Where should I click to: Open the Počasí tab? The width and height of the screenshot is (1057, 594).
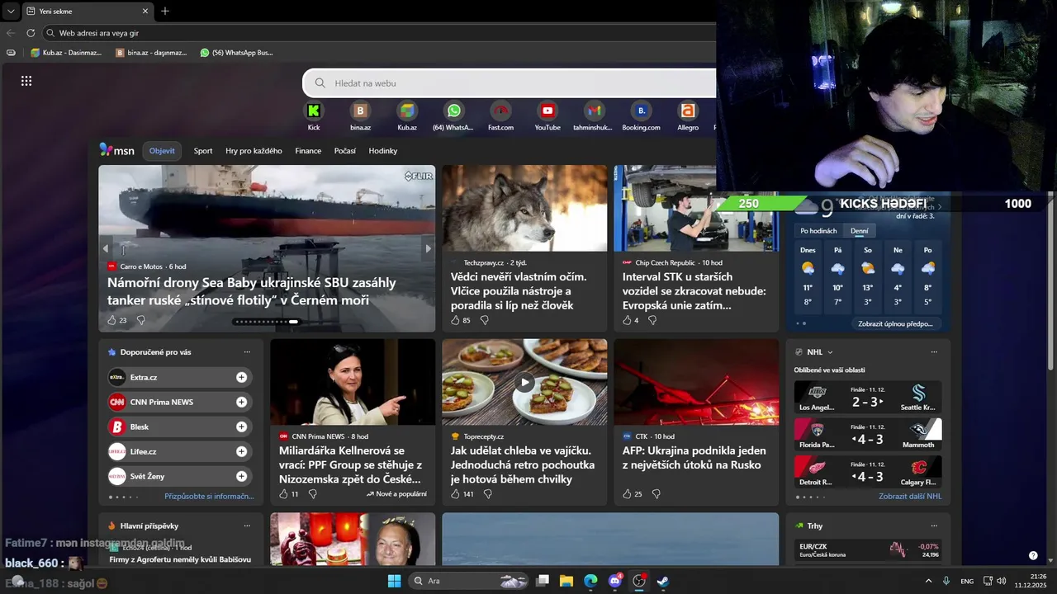pyautogui.click(x=345, y=151)
